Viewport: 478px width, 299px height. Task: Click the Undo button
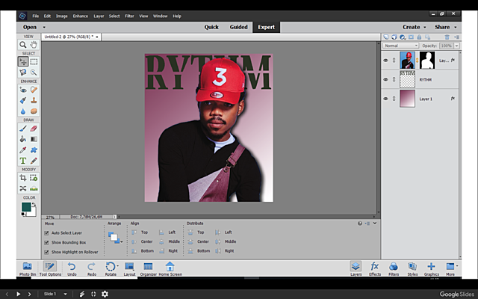click(x=72, y=269)
